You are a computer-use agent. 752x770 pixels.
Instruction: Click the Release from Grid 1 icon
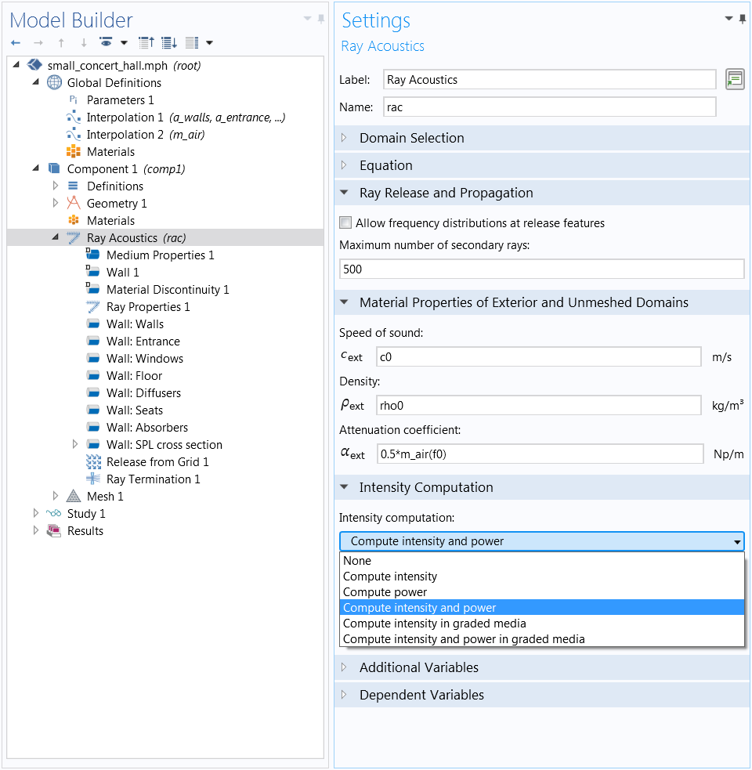(x=93, y=461)
